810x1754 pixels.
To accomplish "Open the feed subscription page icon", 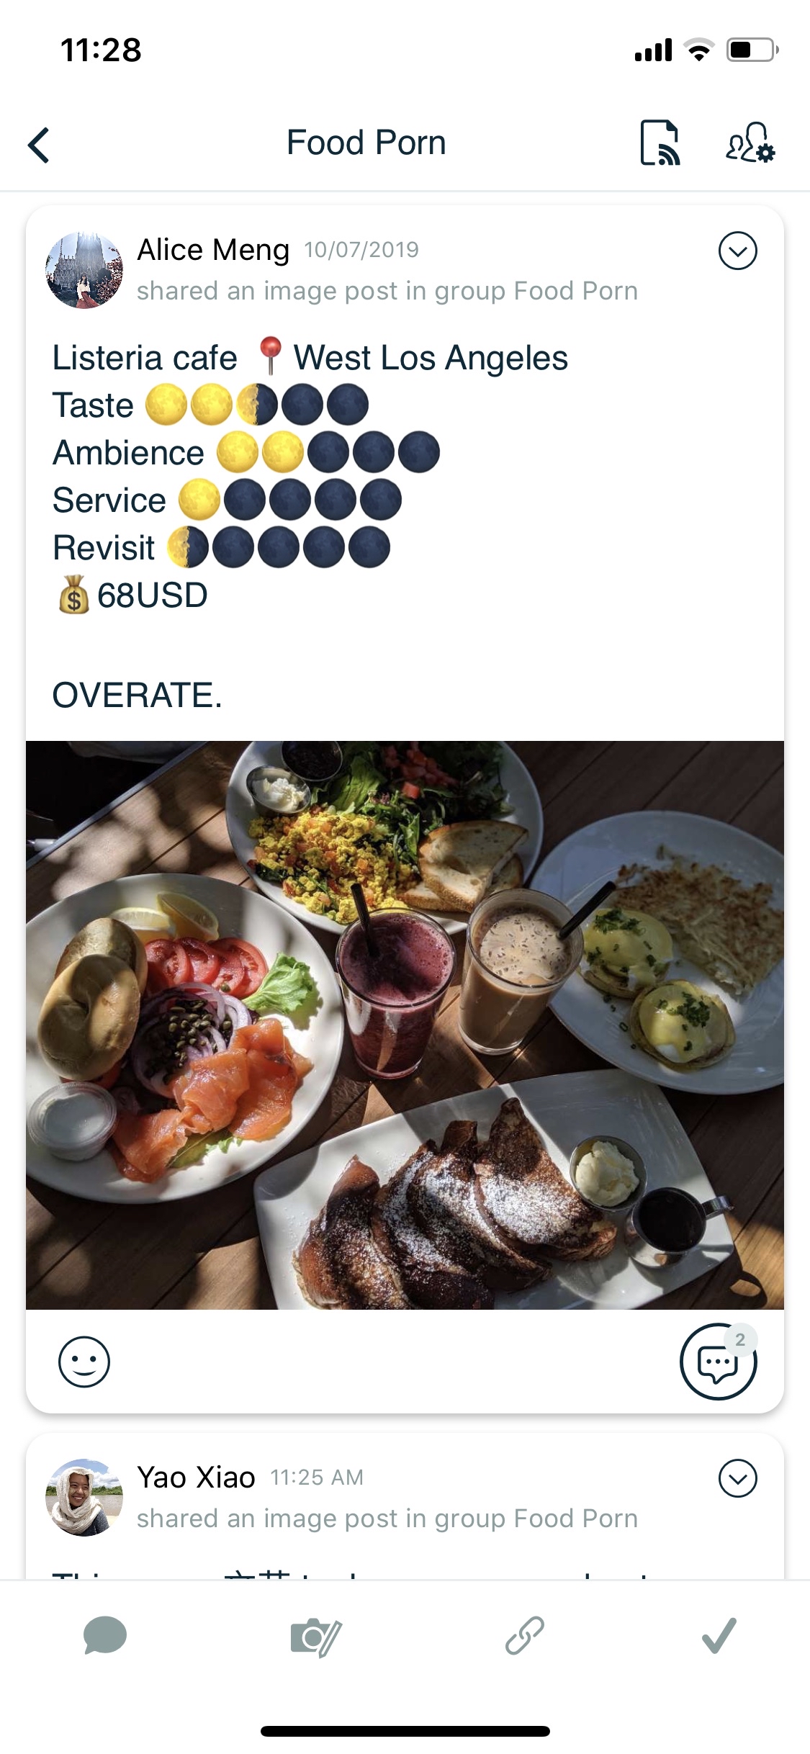I will [660, 143].
